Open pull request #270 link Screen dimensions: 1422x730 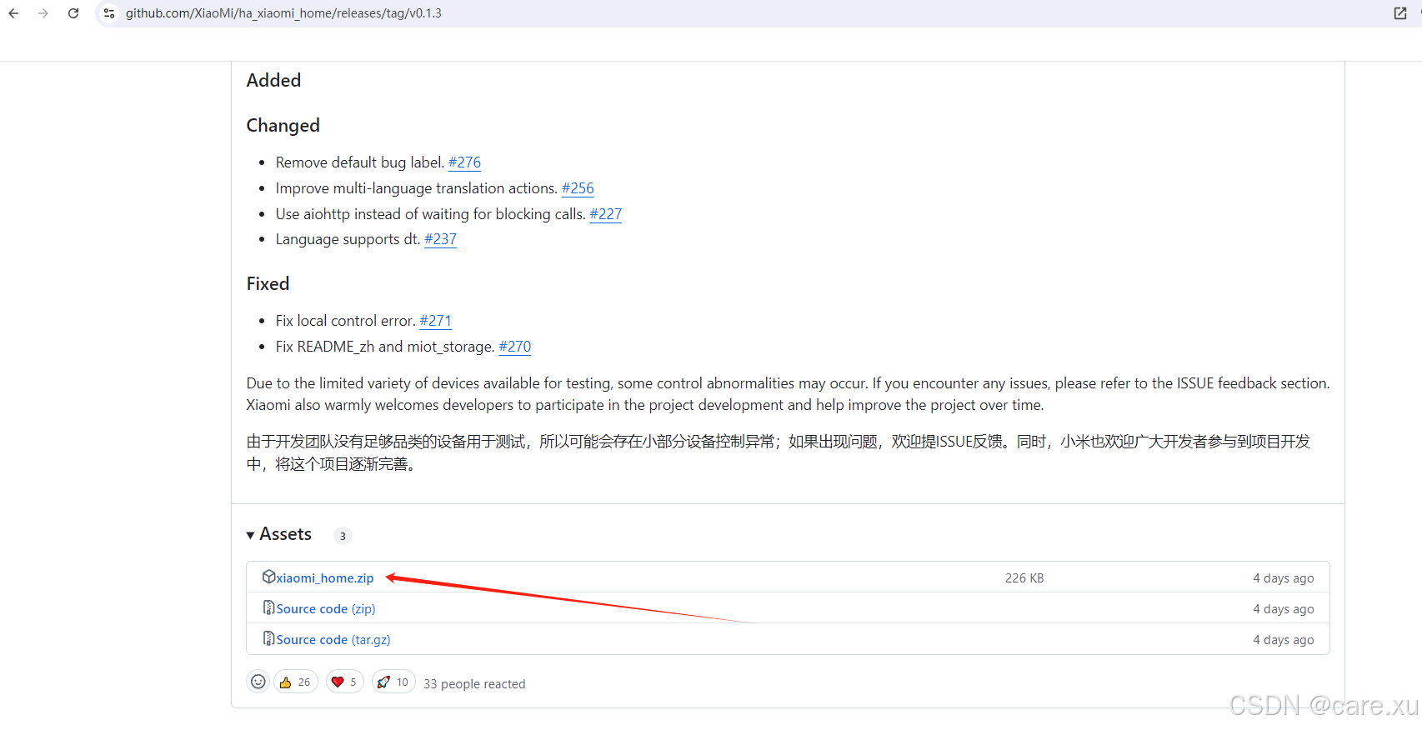point(515,347)
